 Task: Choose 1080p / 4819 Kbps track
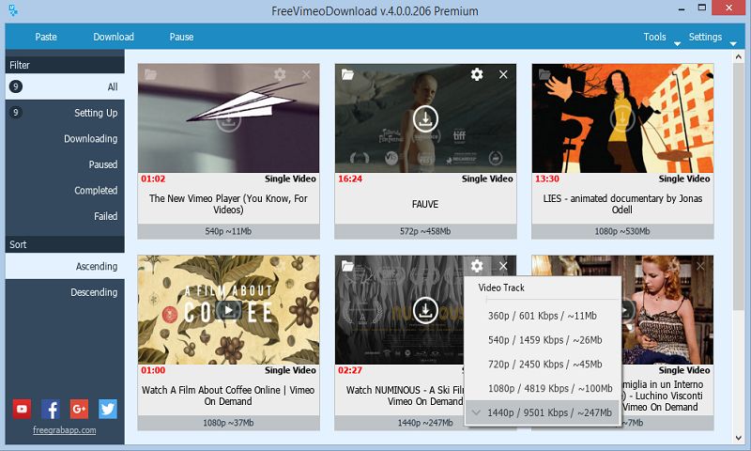[x=543, y=388]
